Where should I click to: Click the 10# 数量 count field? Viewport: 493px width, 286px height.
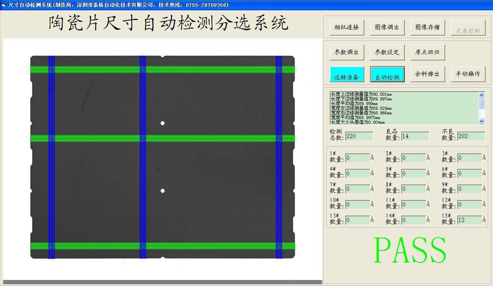point(357,205)
